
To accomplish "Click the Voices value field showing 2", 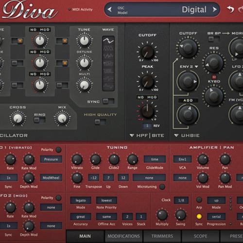I will point(127,217).
